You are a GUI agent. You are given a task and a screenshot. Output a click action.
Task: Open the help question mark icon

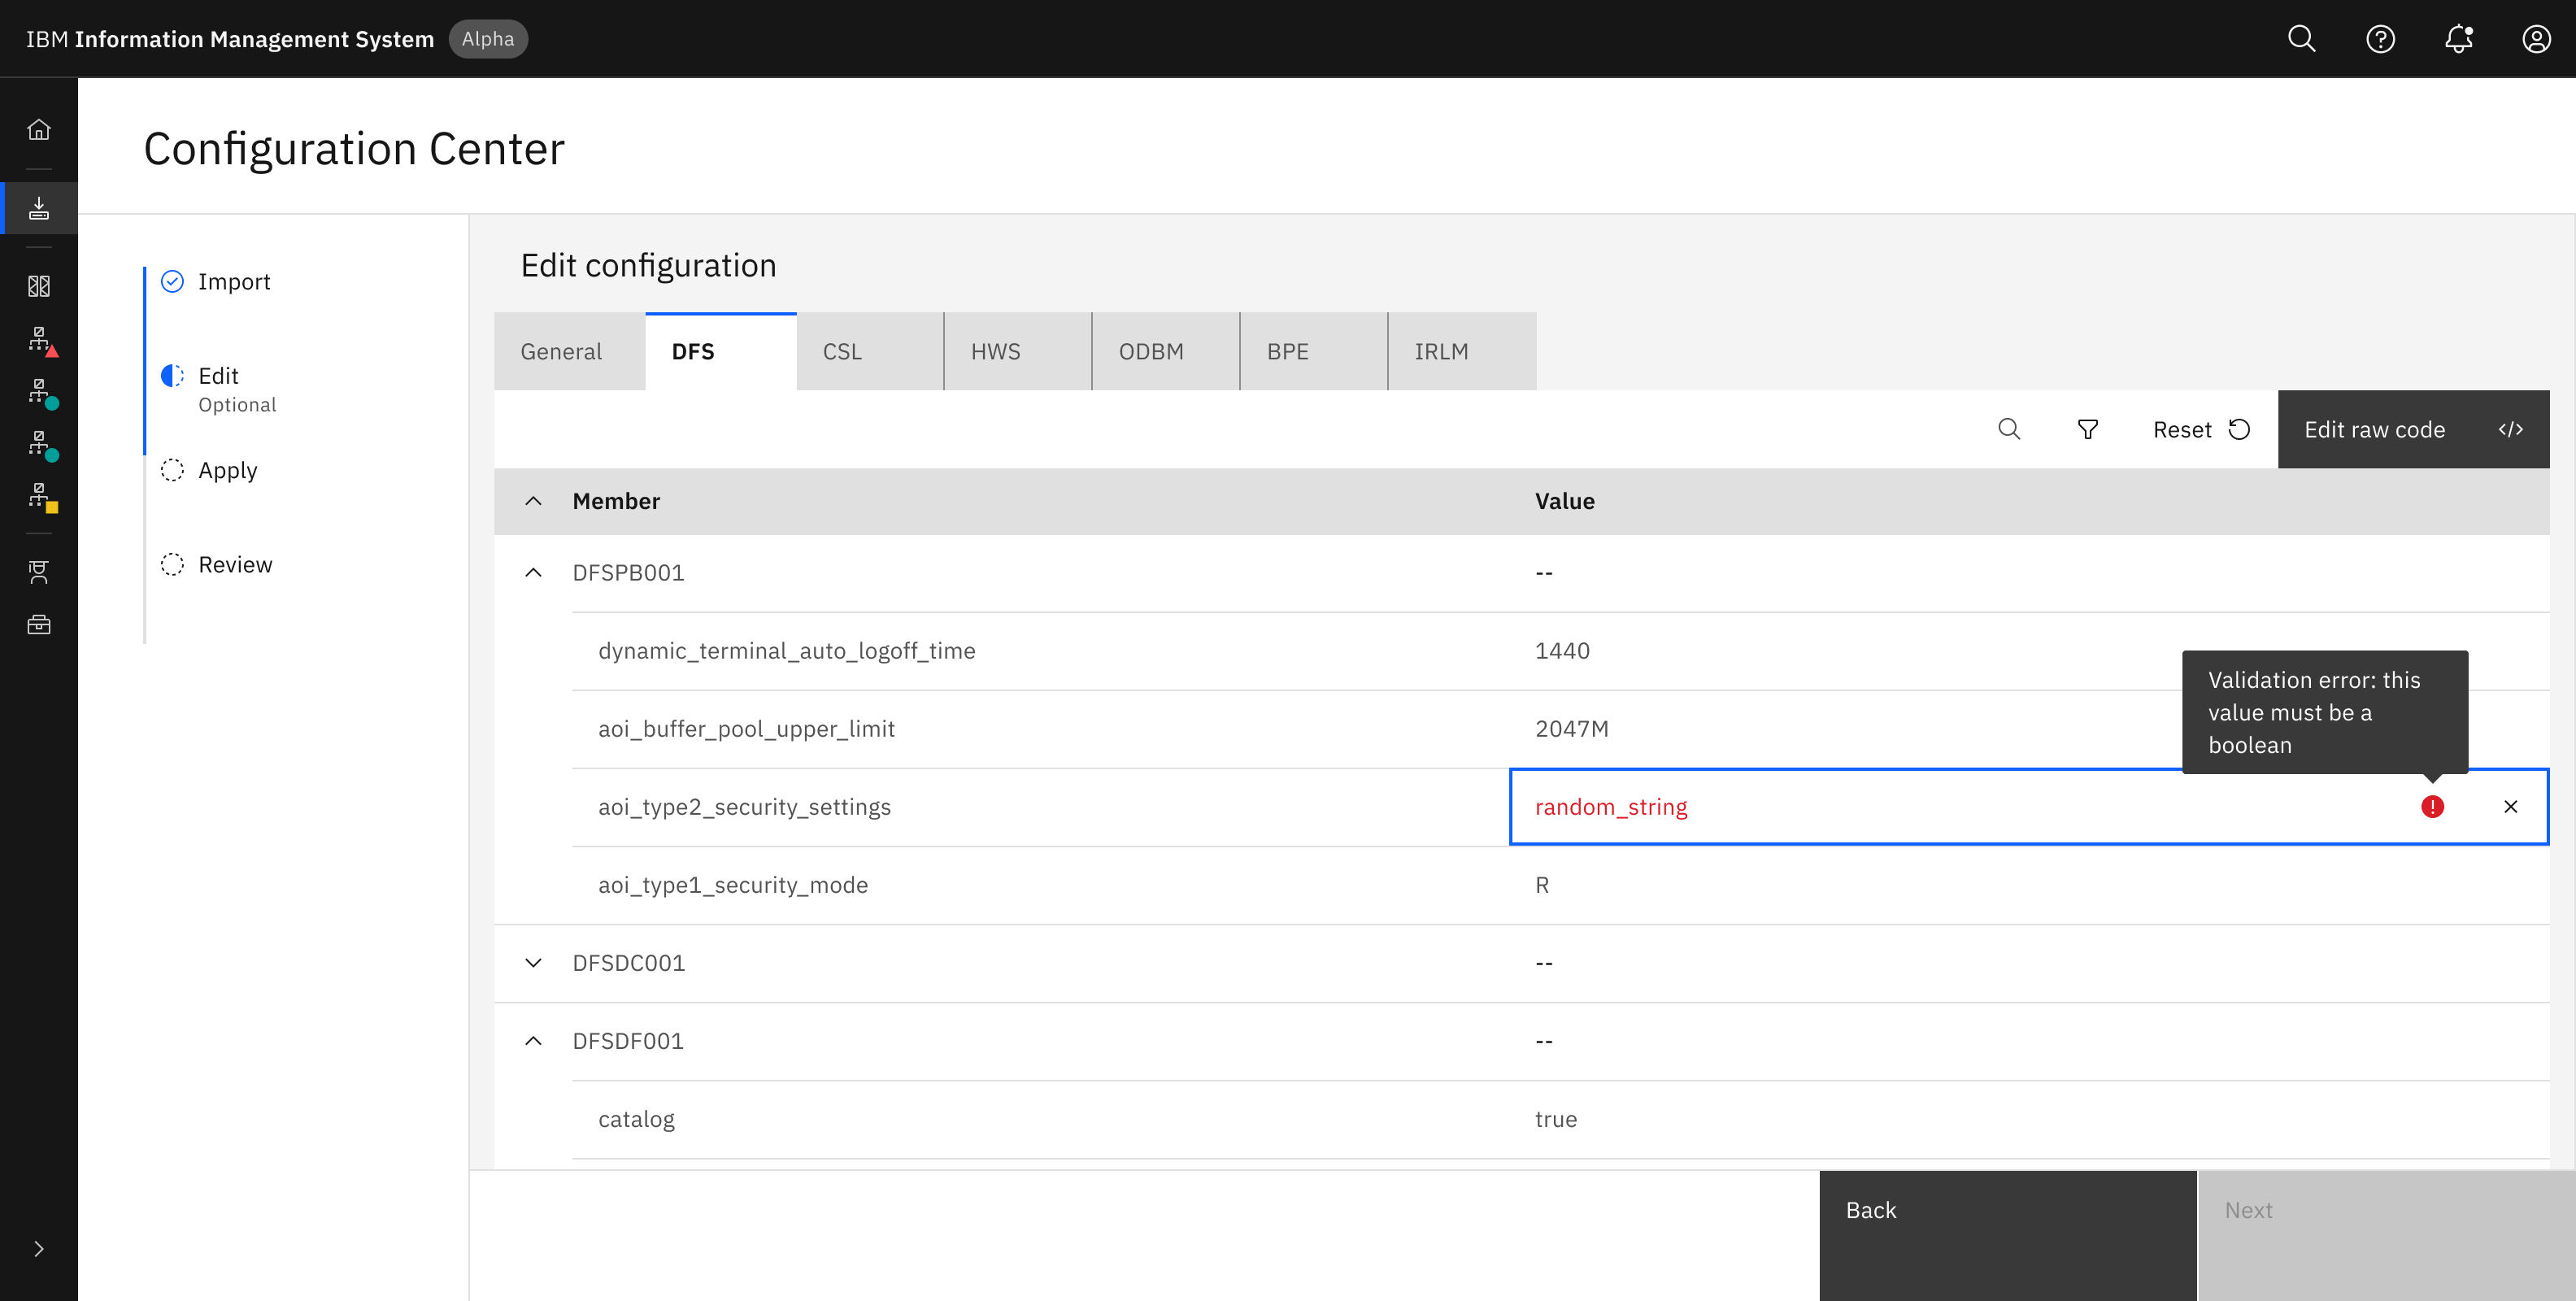pos(2380,39)
